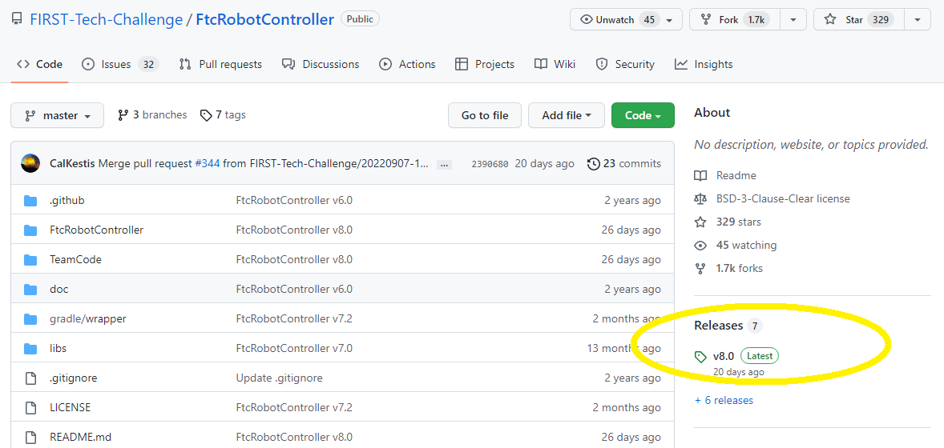Toggle Unwatch notifications button

click(x=616, y=20)
